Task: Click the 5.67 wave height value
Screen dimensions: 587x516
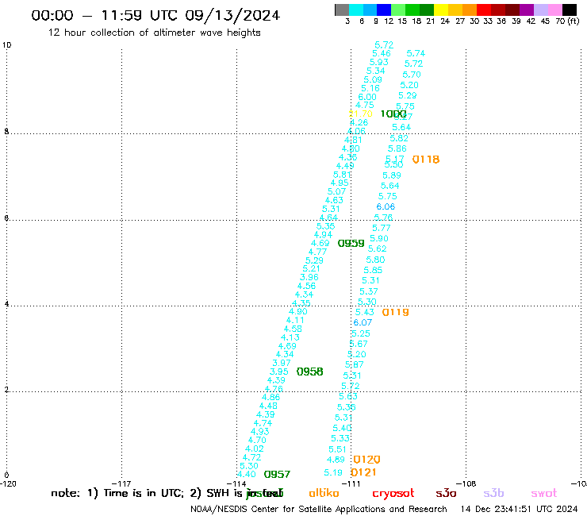Action: coord(359,344)
